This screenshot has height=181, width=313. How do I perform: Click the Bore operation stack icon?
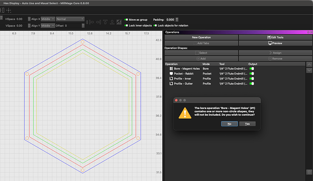click(x=171, y=68)
